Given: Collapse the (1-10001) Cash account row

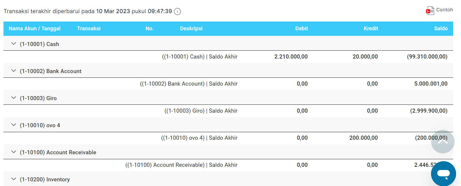Looking at the screenshot, I should click(13, 44).
